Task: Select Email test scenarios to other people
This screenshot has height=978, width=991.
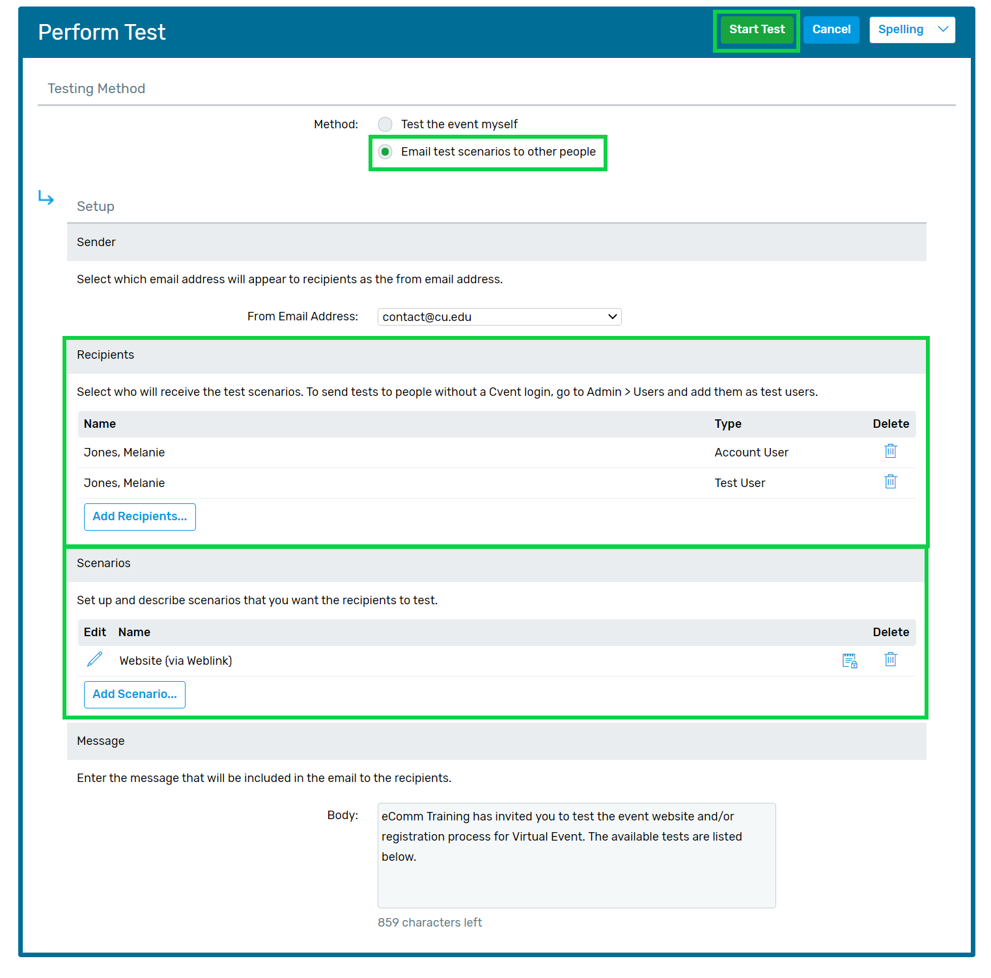Action: [385, 152]
